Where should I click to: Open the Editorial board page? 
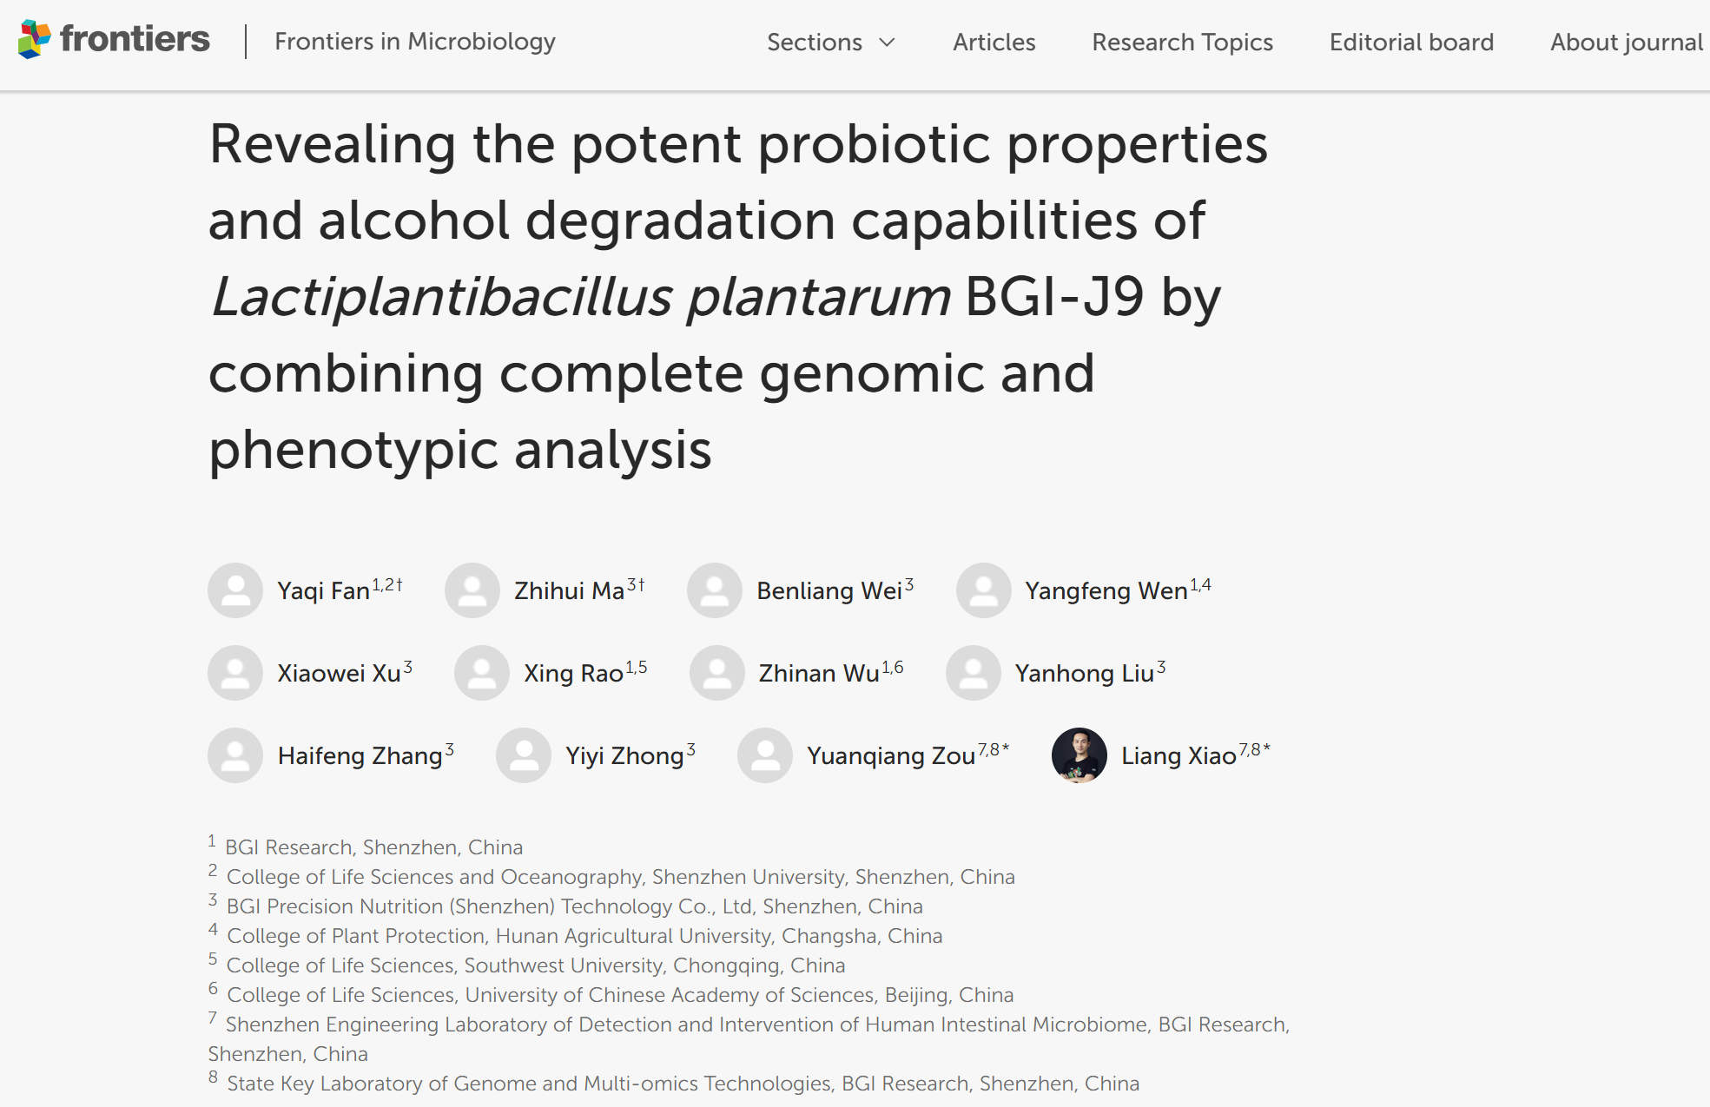click(x=1411, y=42)
